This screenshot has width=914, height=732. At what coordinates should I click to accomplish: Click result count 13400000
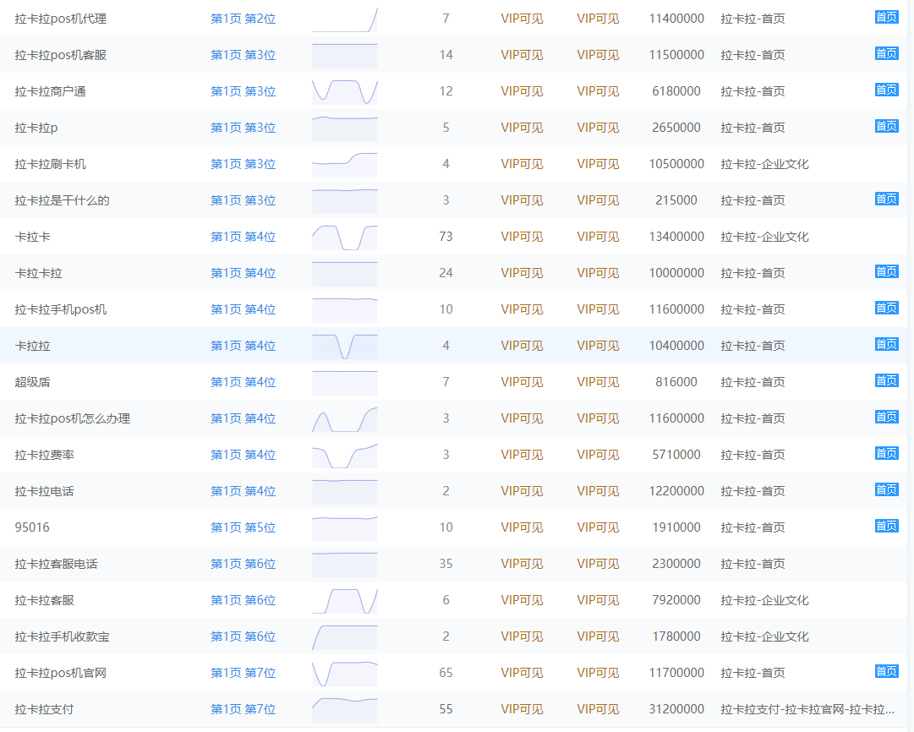(x=676, y=237)
